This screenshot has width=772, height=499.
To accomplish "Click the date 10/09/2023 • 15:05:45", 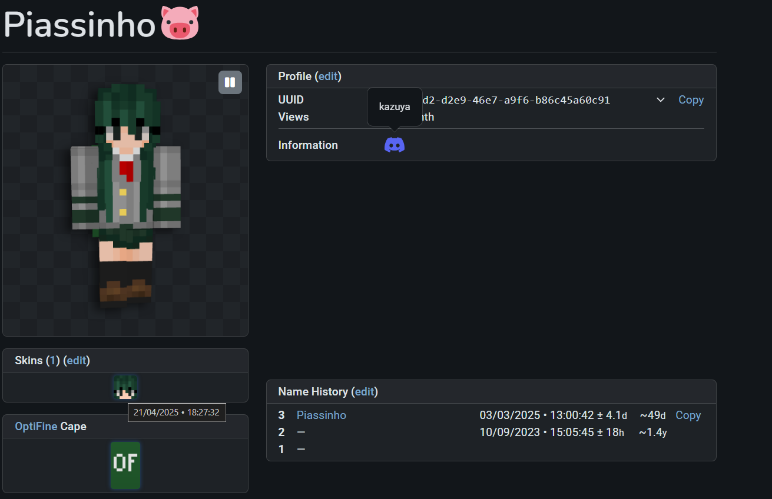I will pyautogui.click(x=536, y=433).
